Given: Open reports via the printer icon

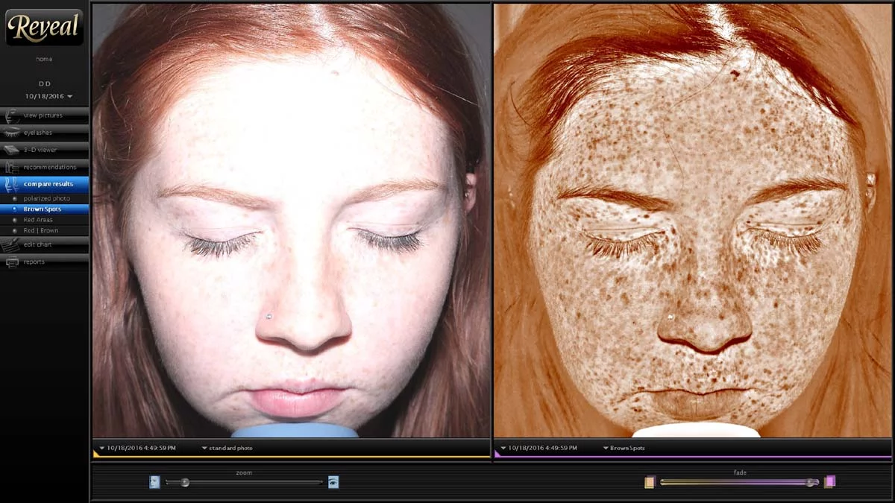Looking at the screenshot, I should coord(12,262).
